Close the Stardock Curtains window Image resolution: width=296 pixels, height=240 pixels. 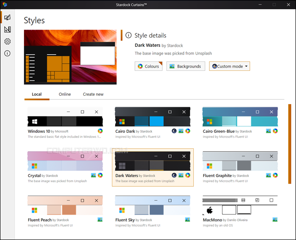(289, 5)
